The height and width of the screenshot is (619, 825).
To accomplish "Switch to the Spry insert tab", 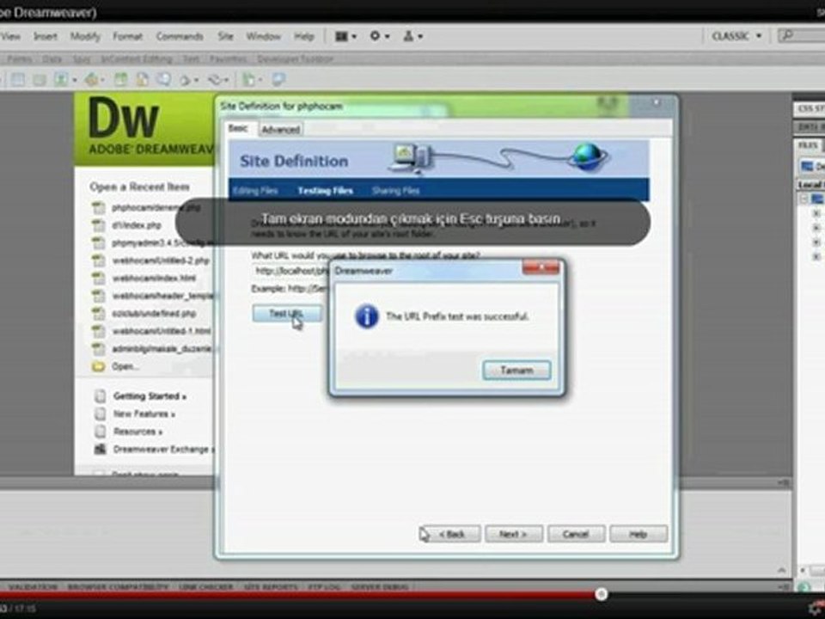I will coord(82,58).
